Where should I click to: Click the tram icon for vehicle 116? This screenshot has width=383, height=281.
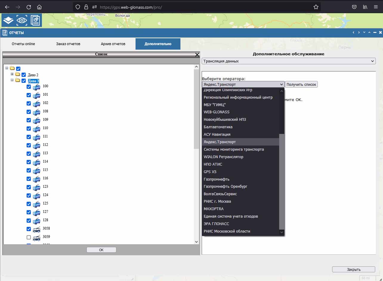click(36, 179)
